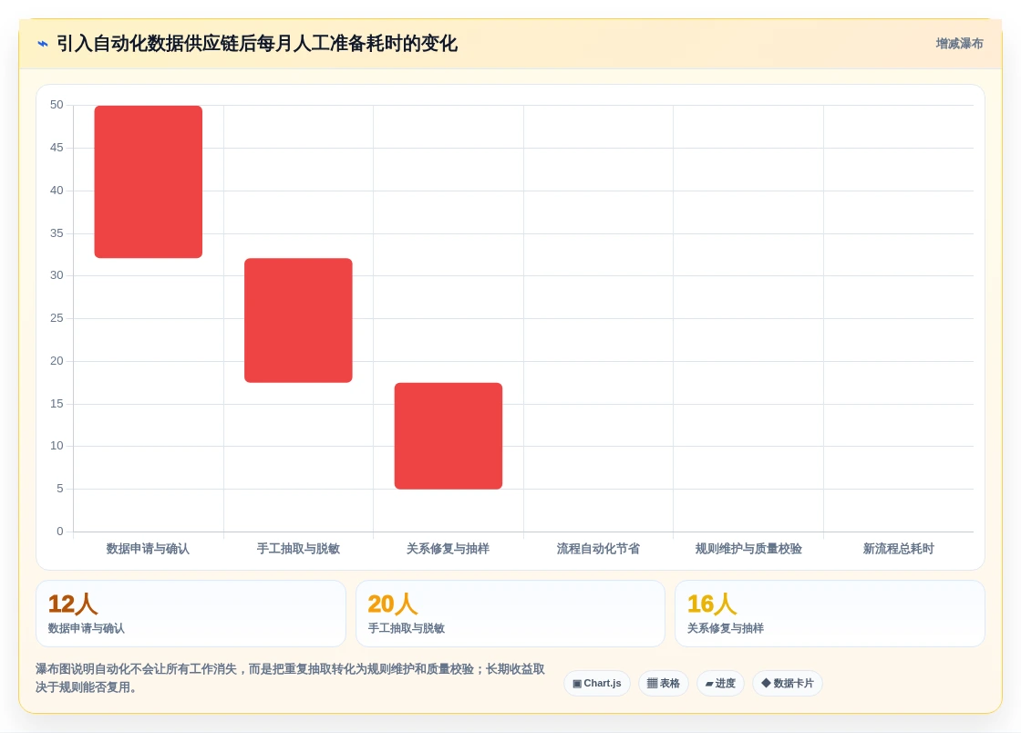Select the 进度 tag
The height and width of the screenshot is (733, 1021).
[721, 684]
